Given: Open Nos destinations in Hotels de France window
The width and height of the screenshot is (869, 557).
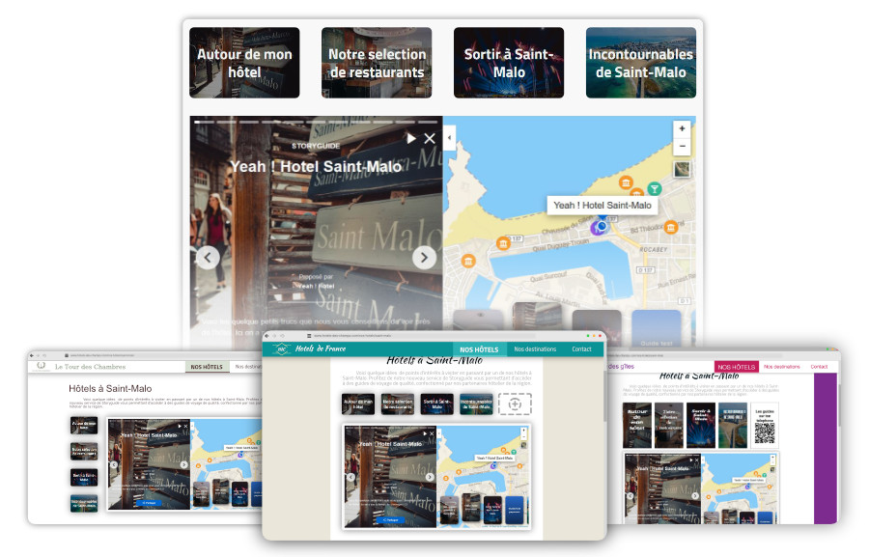Looking at the screenshot, I should point(535,349).
